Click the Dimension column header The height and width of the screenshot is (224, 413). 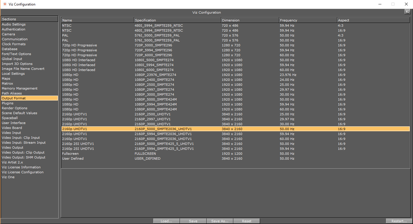pos(250,20)
